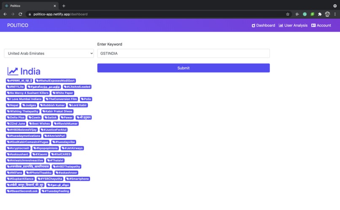This screenshot has width=340, height=210.
Task: Select the Politico browser tab
Action: (30, 6)
